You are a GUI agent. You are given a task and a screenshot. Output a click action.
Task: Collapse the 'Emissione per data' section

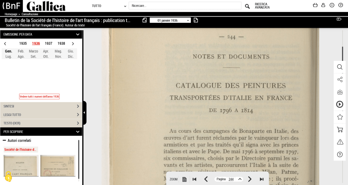click(78, 34)
